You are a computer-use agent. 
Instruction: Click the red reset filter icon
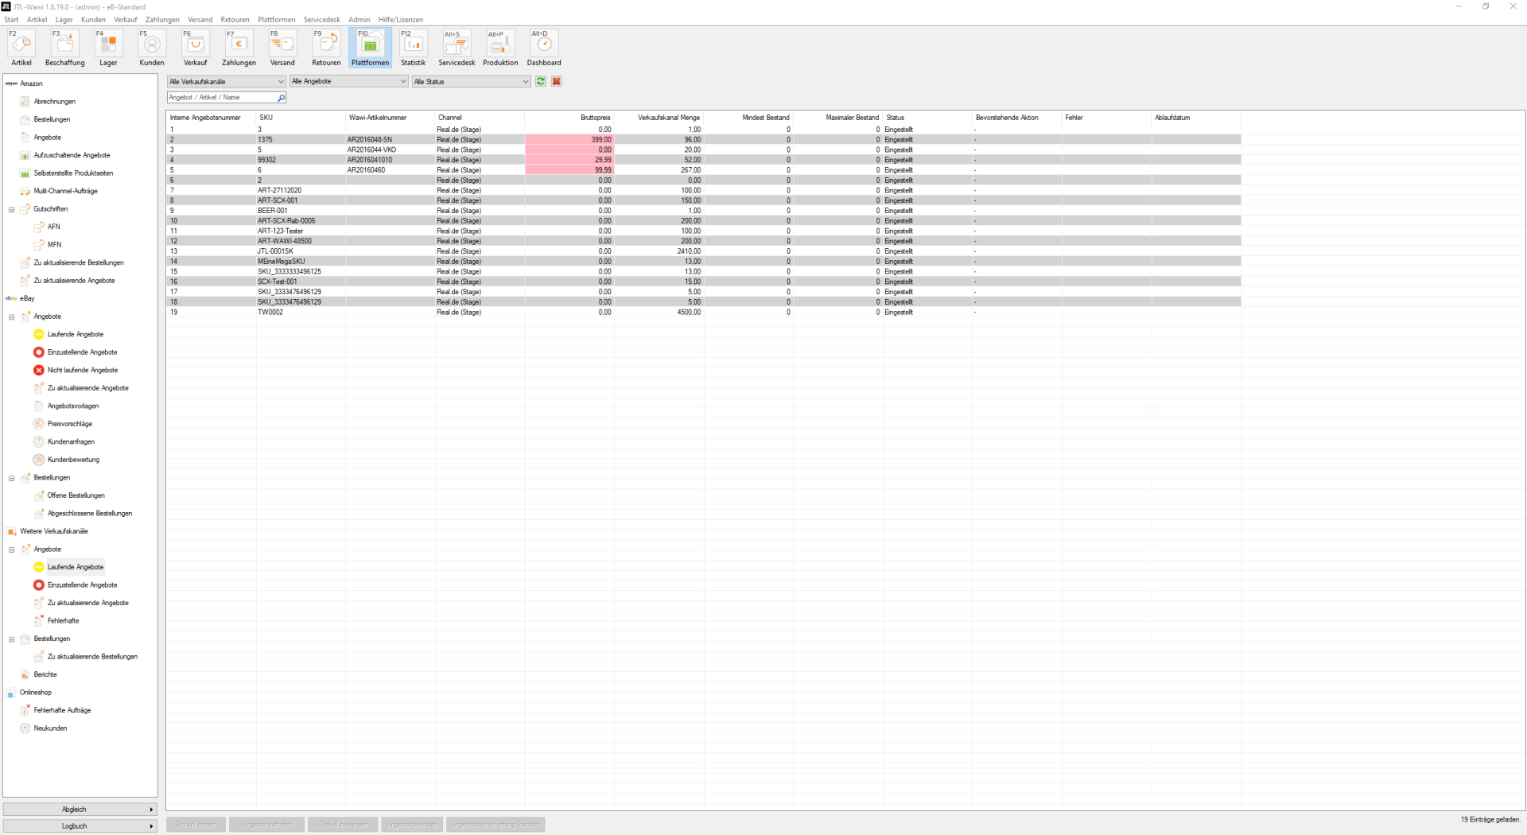click(557, 81)
